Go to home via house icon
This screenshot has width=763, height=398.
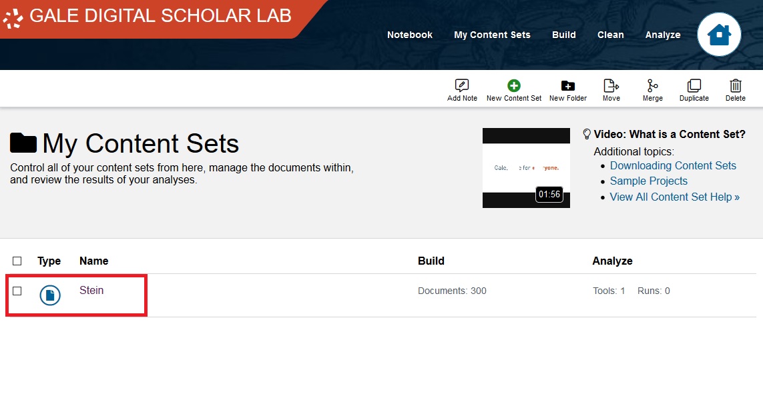pos(719,35)
